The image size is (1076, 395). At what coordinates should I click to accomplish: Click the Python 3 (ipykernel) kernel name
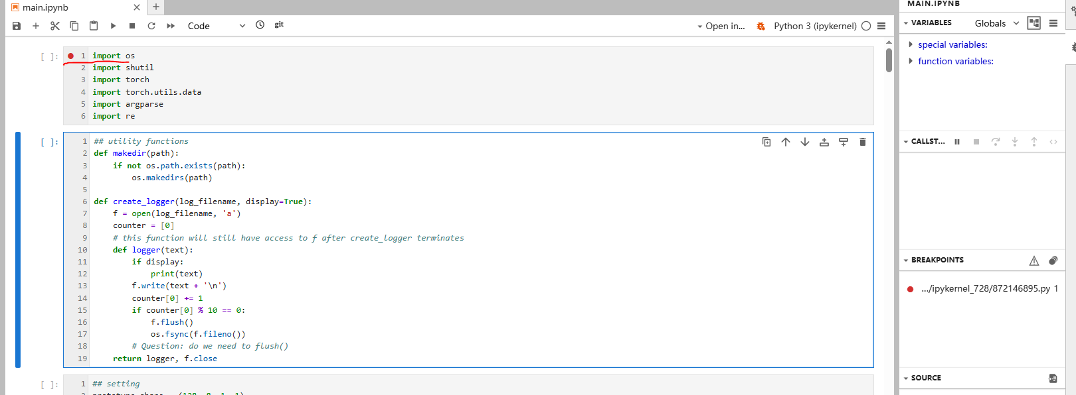coord(815,26)
